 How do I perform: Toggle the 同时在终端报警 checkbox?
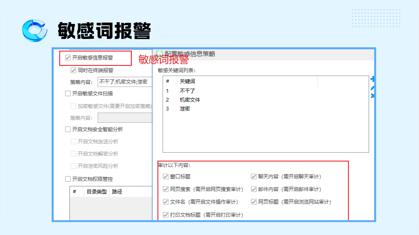click(73, 70)
